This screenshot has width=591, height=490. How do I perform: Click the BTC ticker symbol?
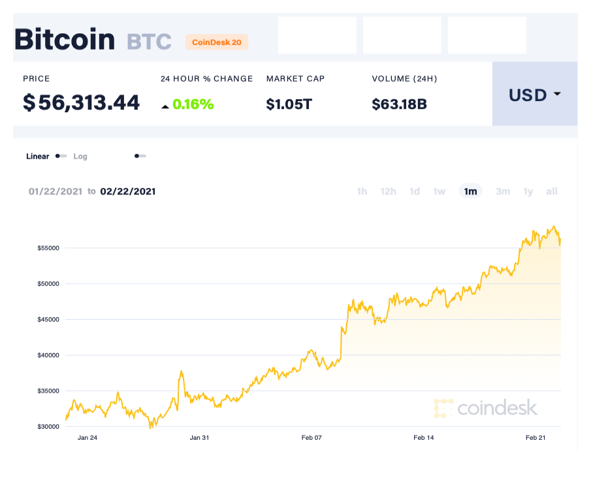click(x=148, y=41)
